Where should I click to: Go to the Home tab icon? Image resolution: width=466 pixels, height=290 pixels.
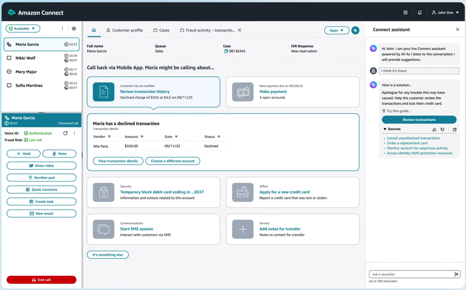94,30
